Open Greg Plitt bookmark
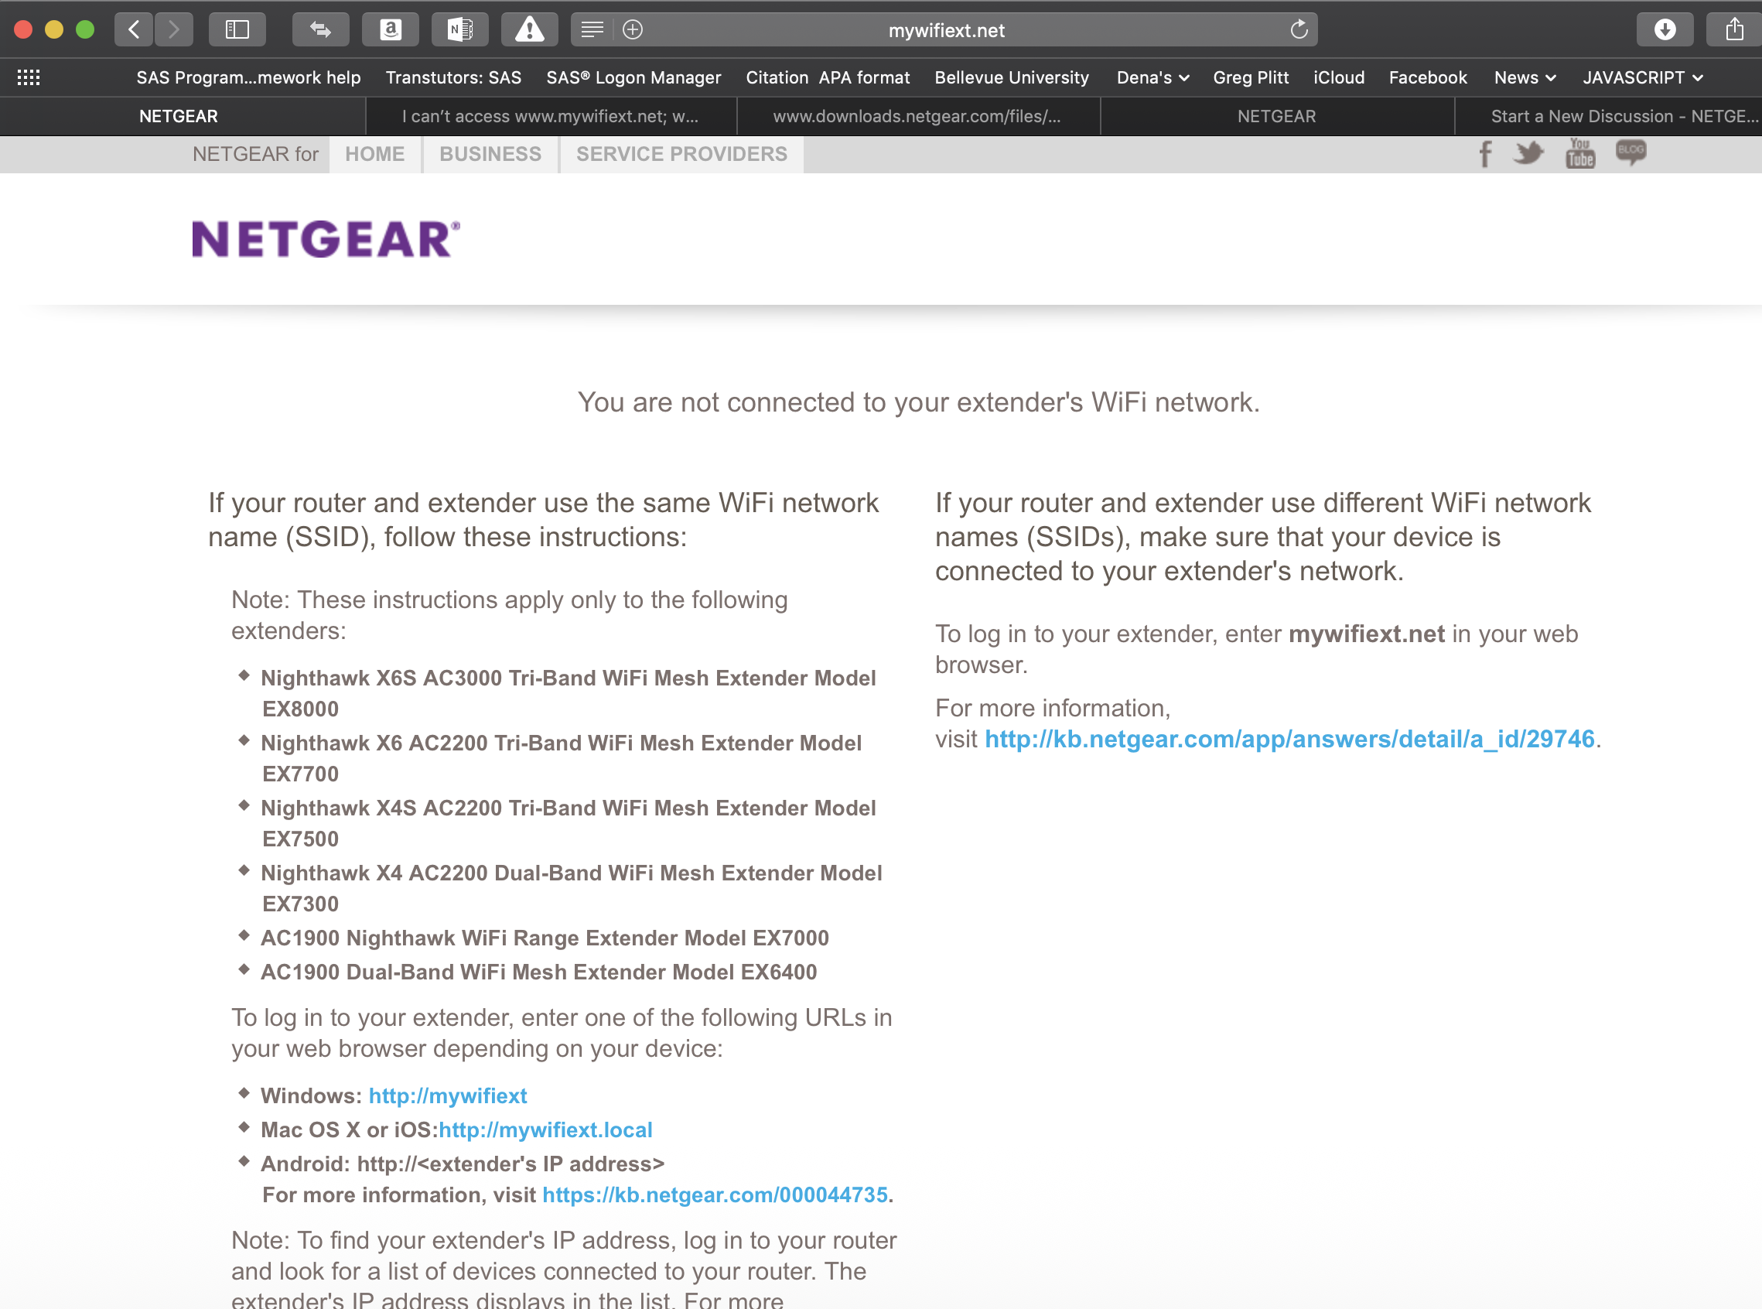Viewport: 1762px width, 1309px height. click(1251, 77)
